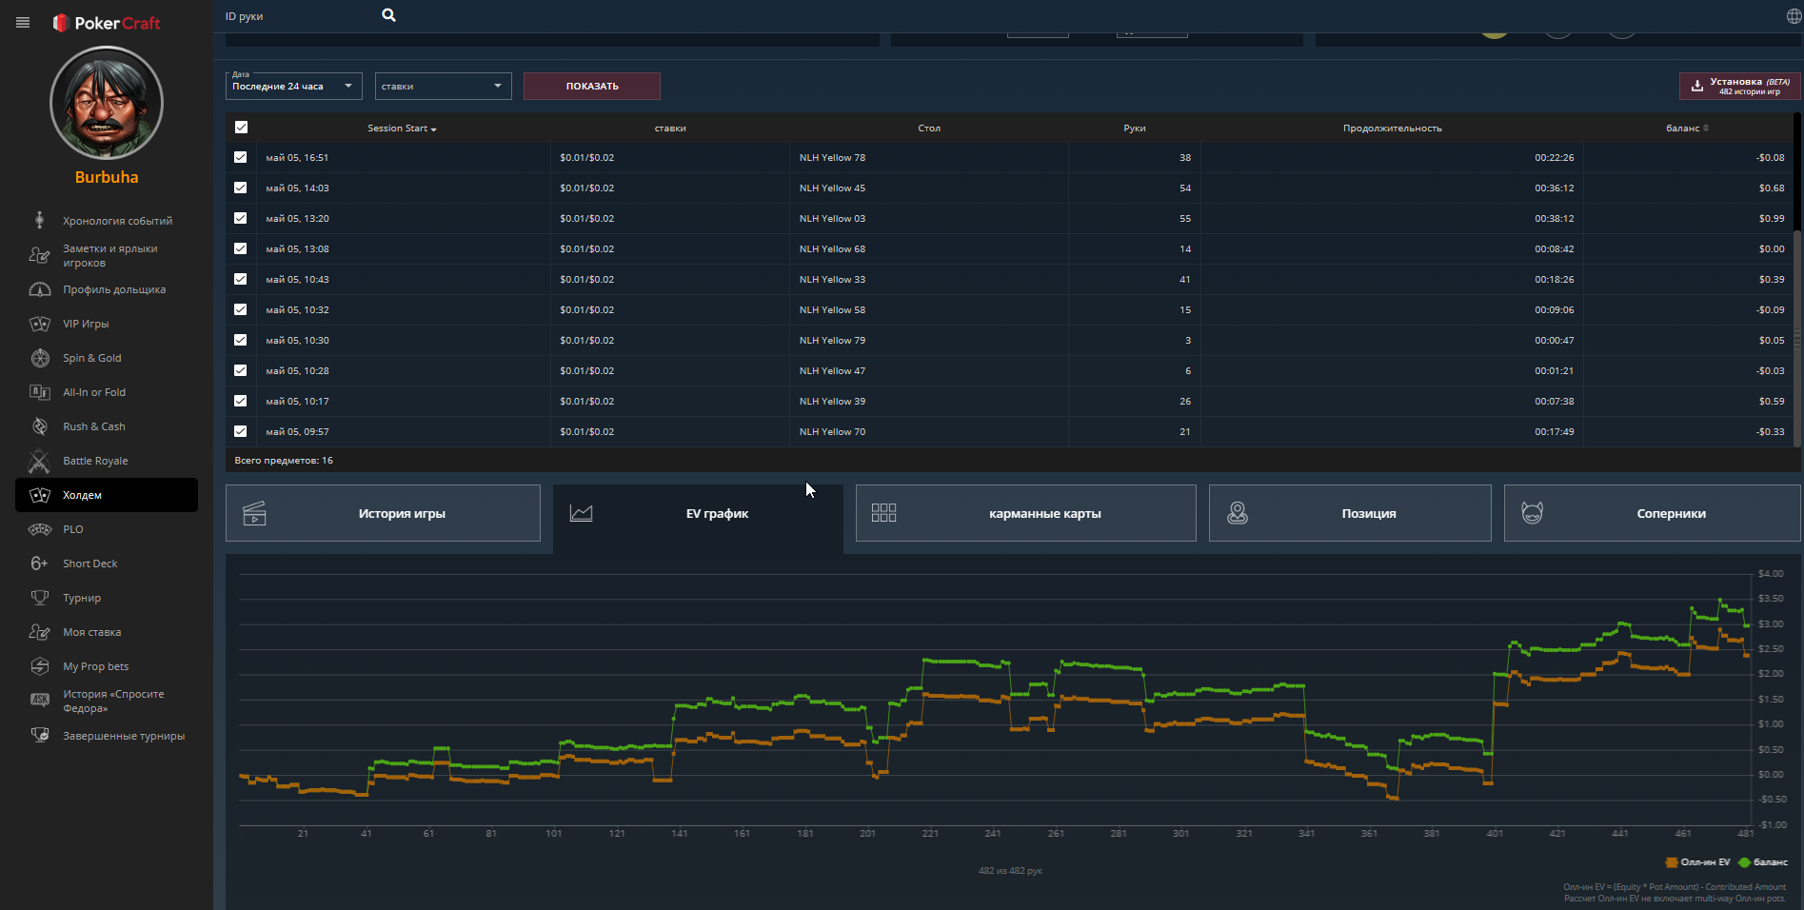Open the language globe icon
The height and width of the screenshot is (910, 1804).
click(1794, 16)
